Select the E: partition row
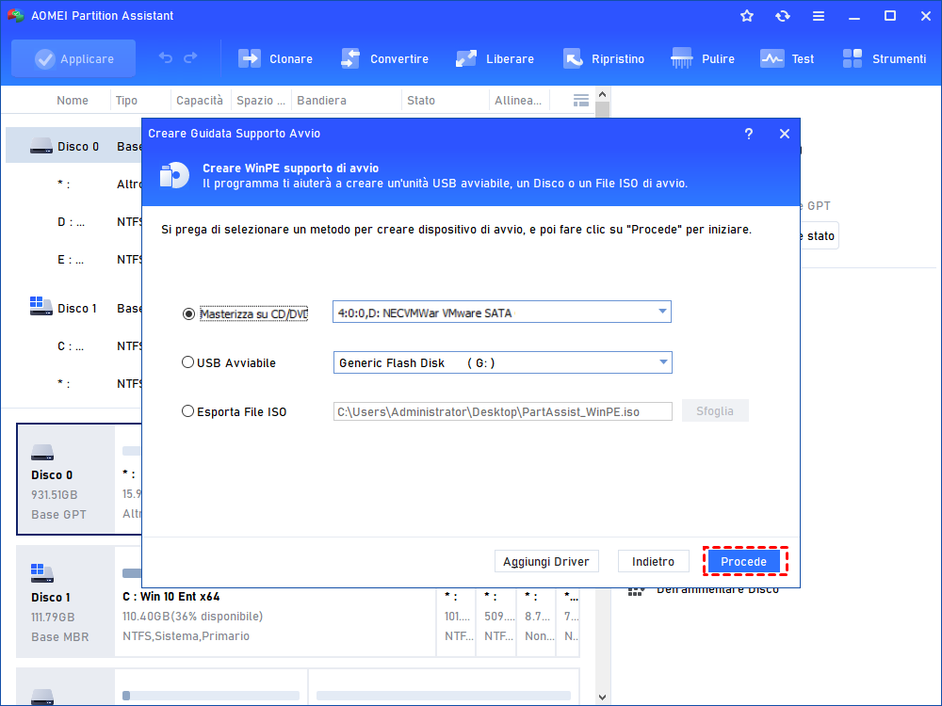 coord(73,260)
